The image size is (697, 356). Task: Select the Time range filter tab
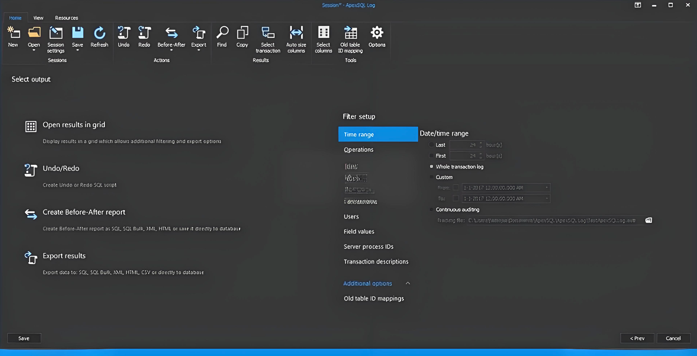(x=378, y=134)
